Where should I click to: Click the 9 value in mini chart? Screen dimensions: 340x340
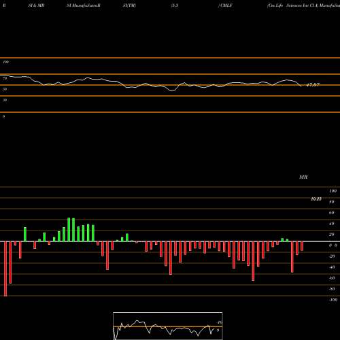click(218, 330)
